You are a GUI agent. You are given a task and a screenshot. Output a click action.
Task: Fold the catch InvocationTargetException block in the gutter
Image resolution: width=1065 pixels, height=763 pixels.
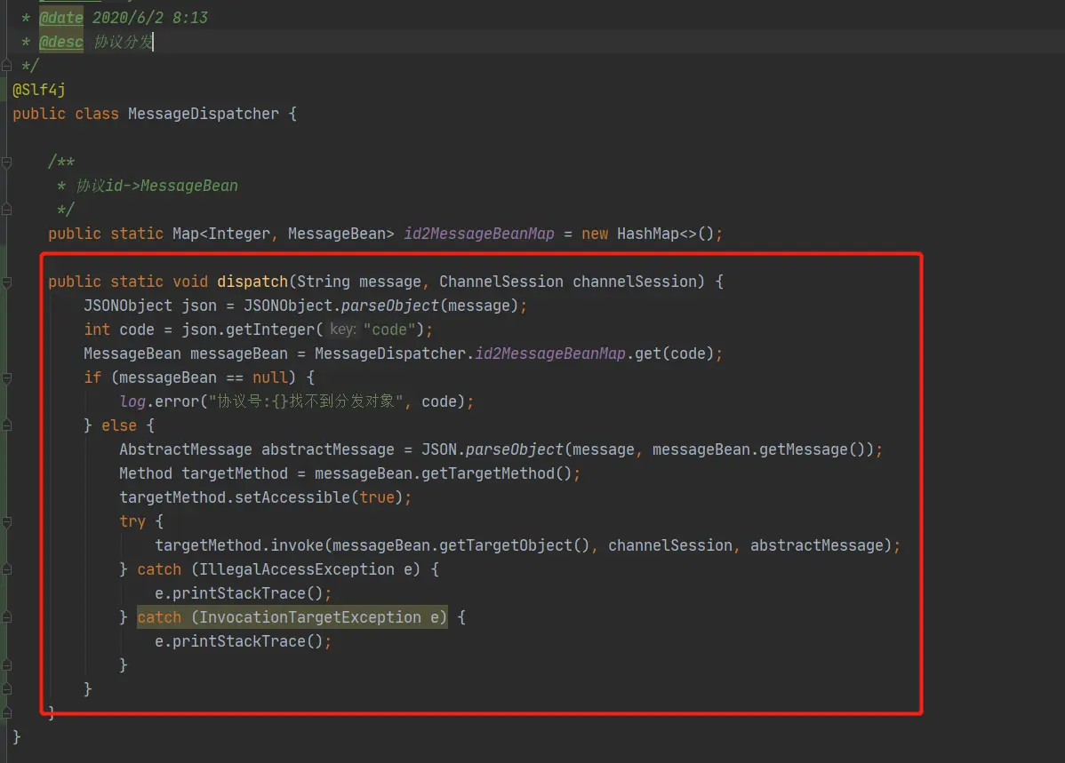7,617
